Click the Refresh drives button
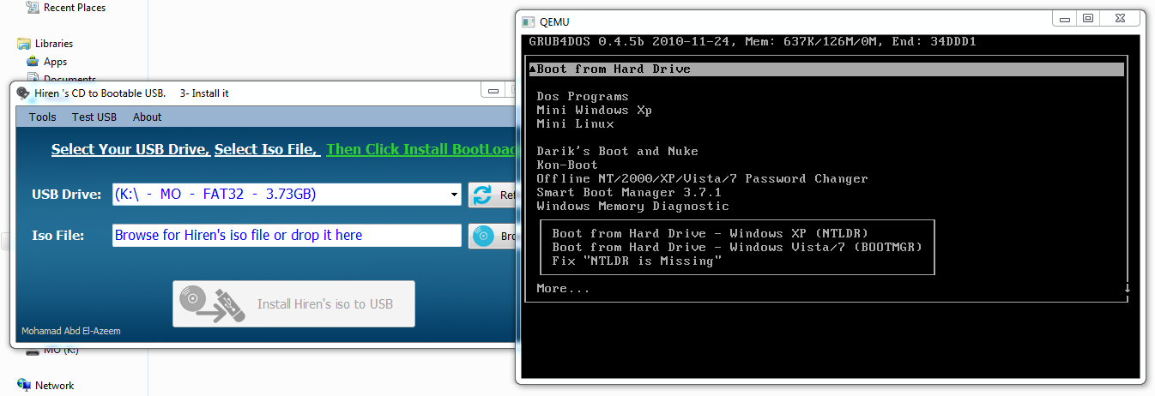The height and width of the screenshot is (396, 1155). tap(493, 195)
